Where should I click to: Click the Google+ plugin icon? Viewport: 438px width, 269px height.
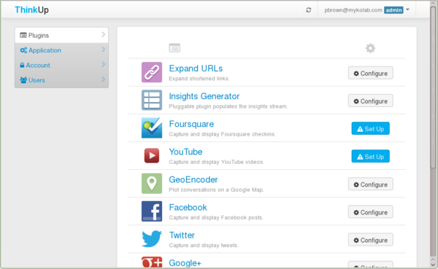point(152,262)
